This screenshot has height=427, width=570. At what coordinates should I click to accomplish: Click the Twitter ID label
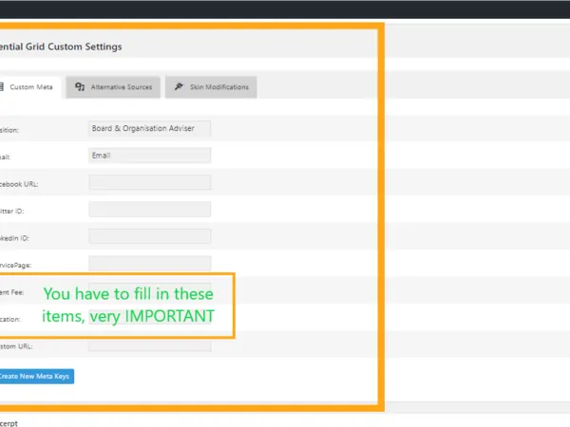12,212
